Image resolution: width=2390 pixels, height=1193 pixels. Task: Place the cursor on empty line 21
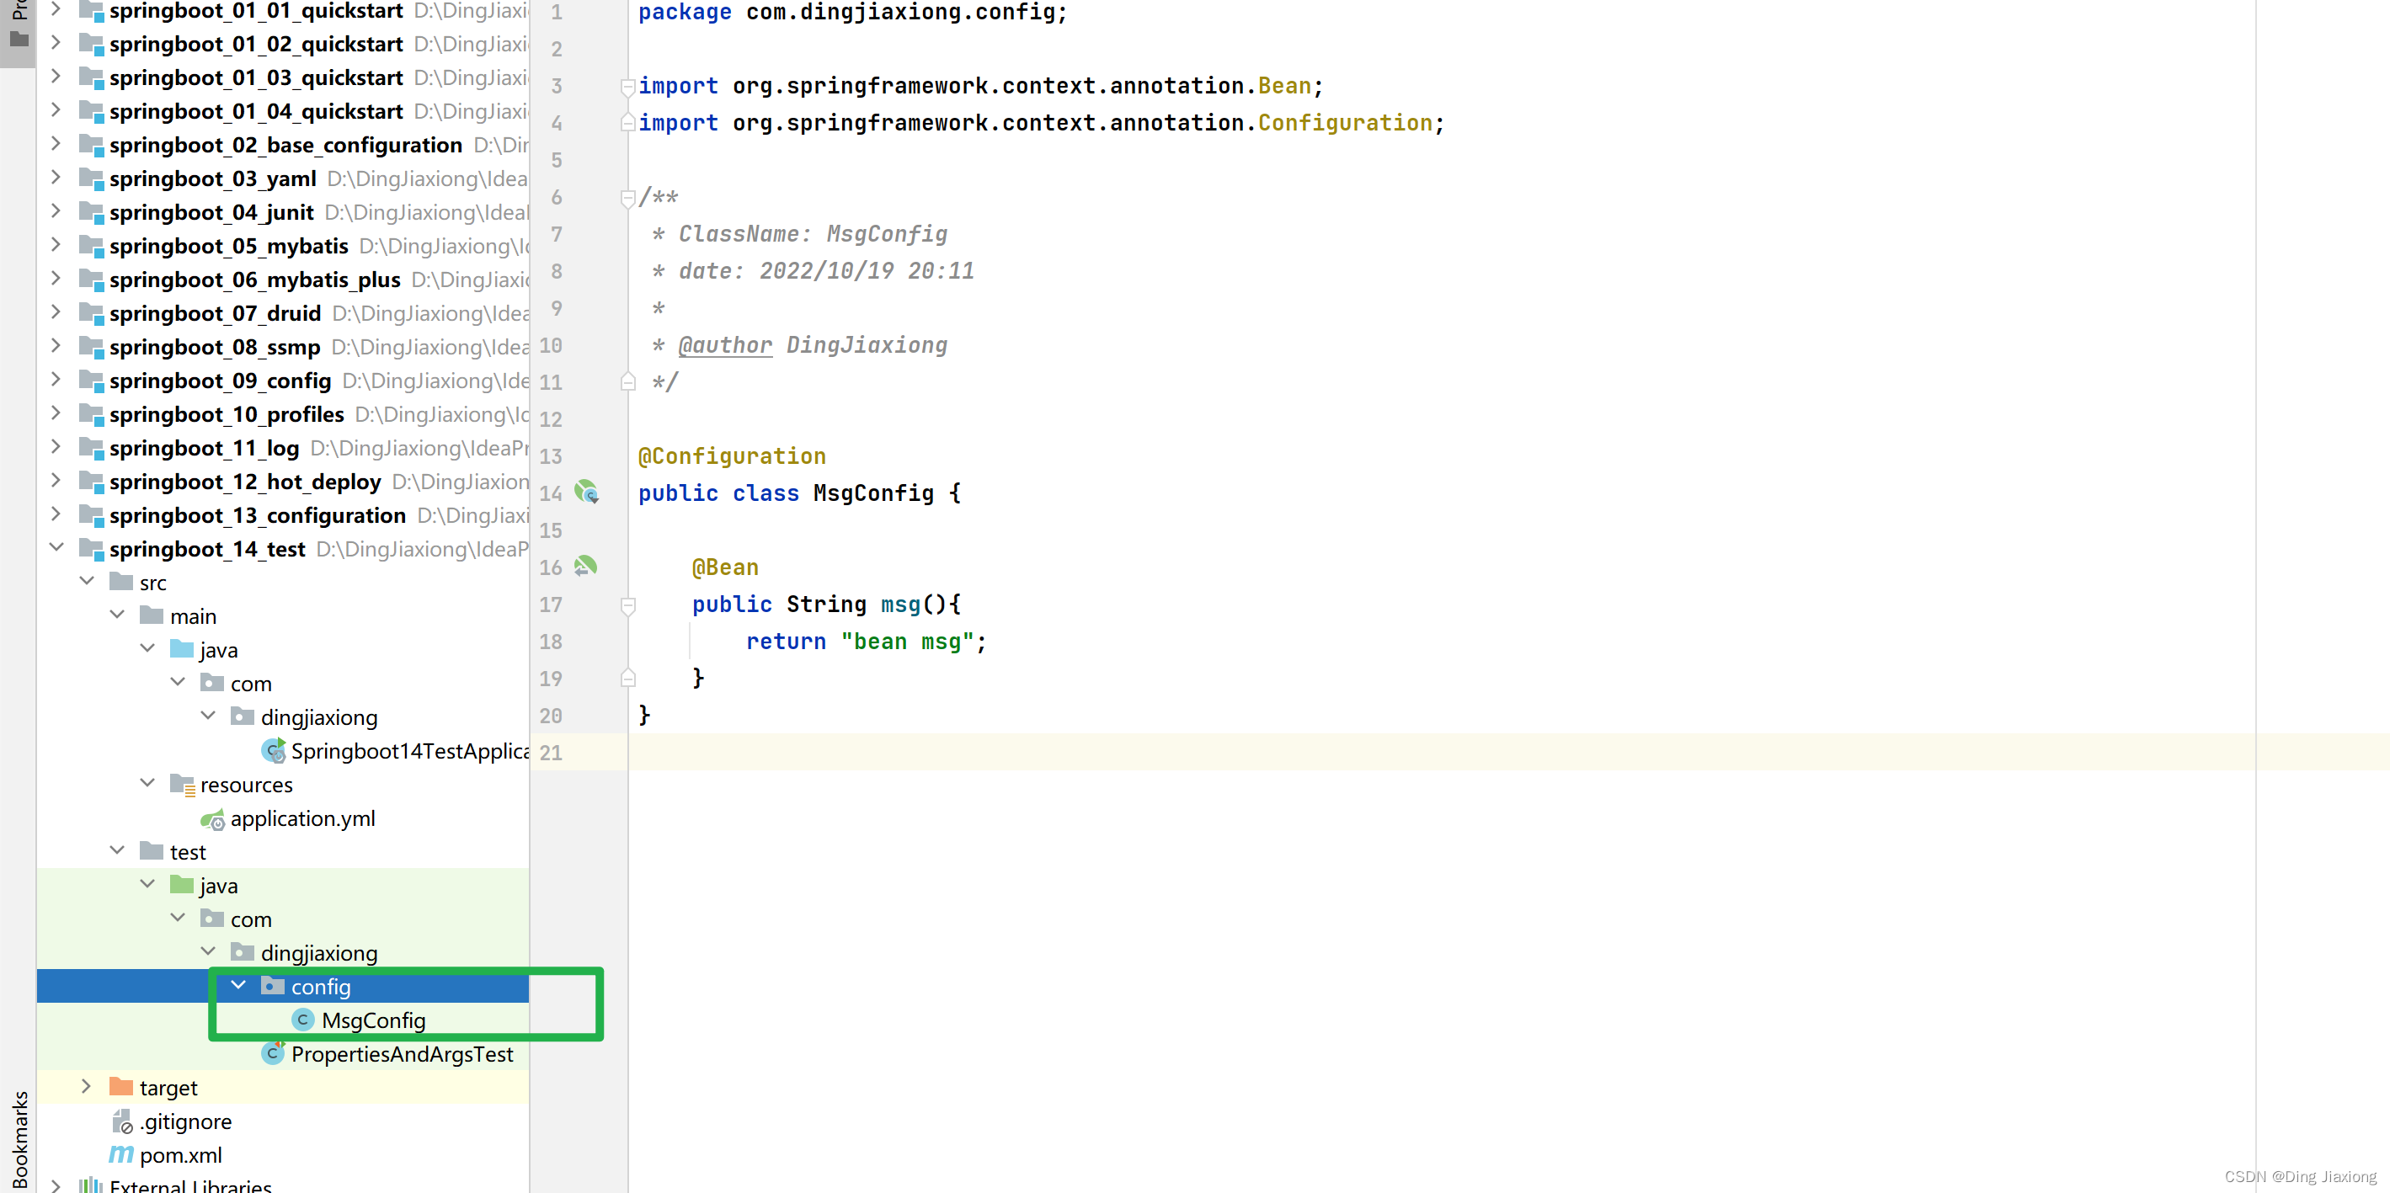click(1508, 753)
